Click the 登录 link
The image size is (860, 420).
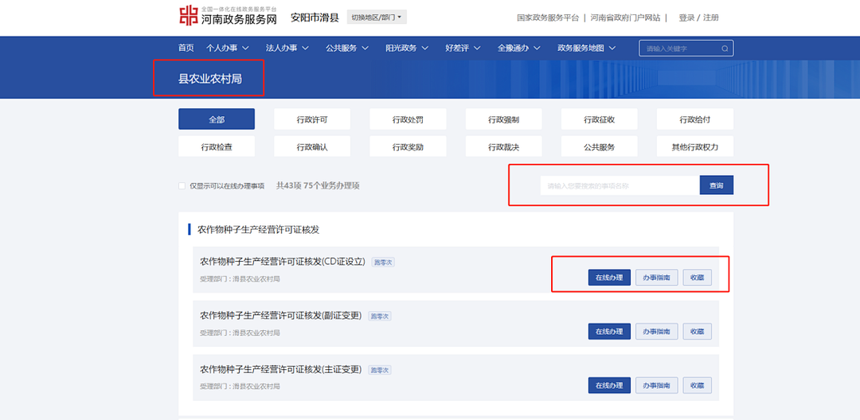686,17
